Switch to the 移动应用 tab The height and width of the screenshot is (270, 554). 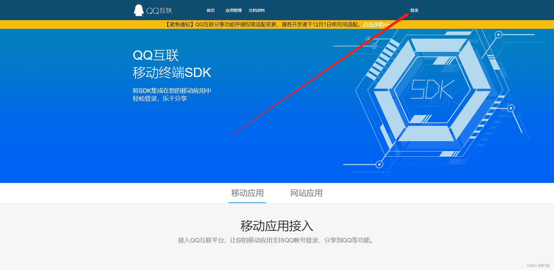247,193
